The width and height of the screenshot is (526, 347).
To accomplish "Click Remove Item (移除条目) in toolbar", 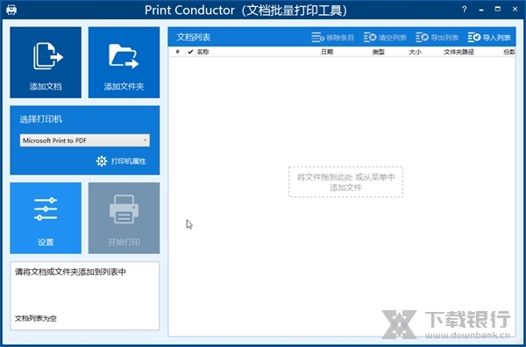I will click(x=333, y=37).
